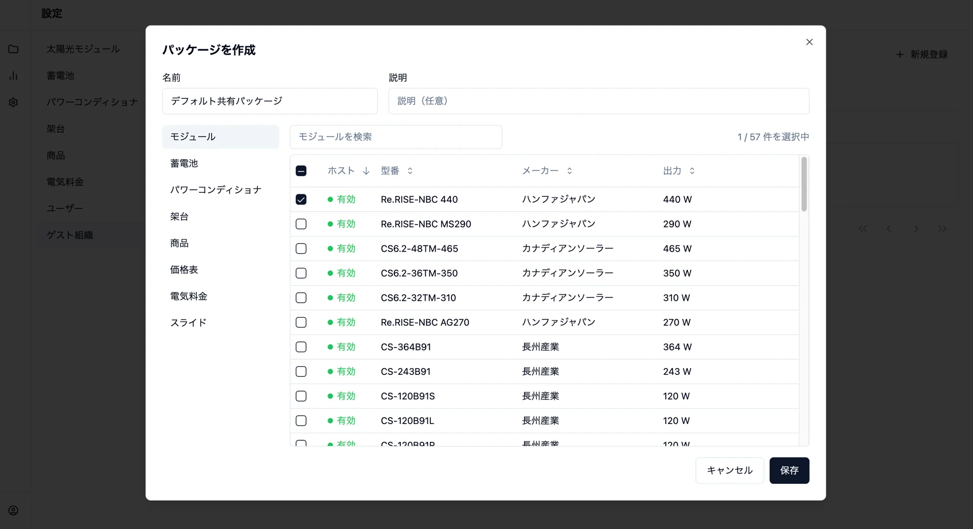
Task: Sort table by メーカー column
Action: (x=547, y=171)
